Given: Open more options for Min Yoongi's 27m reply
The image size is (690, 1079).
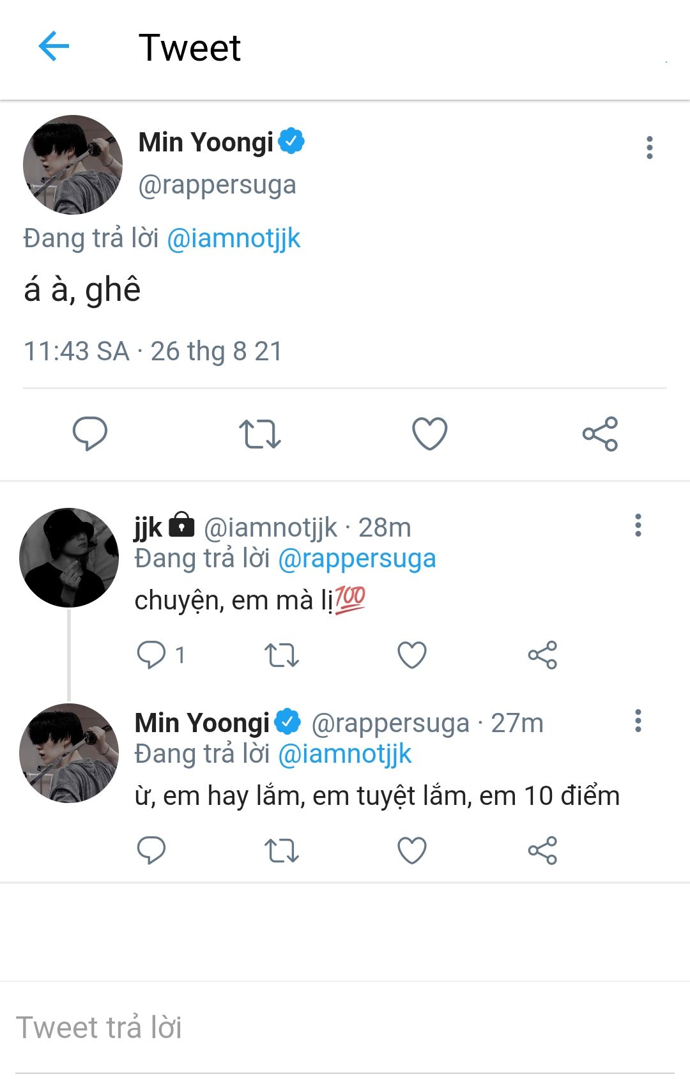Looking at the screenshot, I should 638,721.
